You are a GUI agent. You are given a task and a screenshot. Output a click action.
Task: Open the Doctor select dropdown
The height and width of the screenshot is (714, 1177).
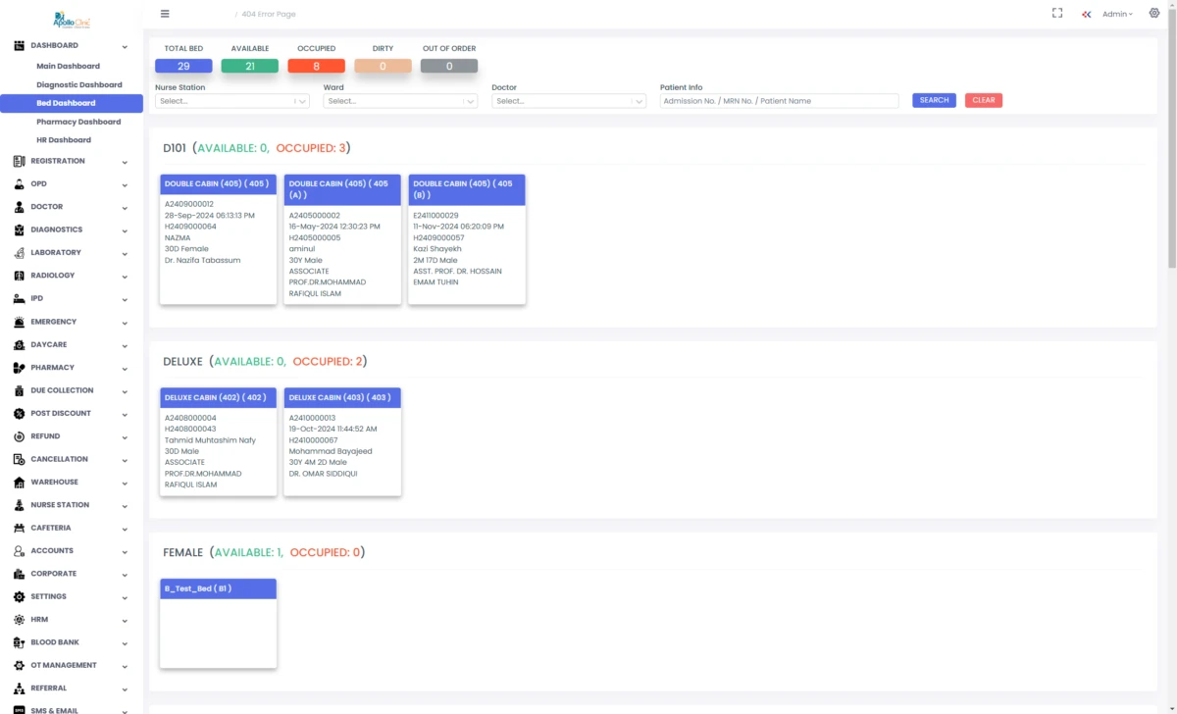(569, 101)
